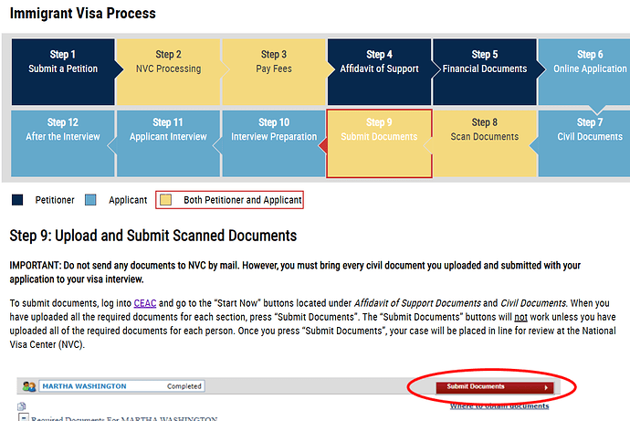630x421 pixels.
Task: Open Step 7 Civil Documents
Action: pos(584,143)
